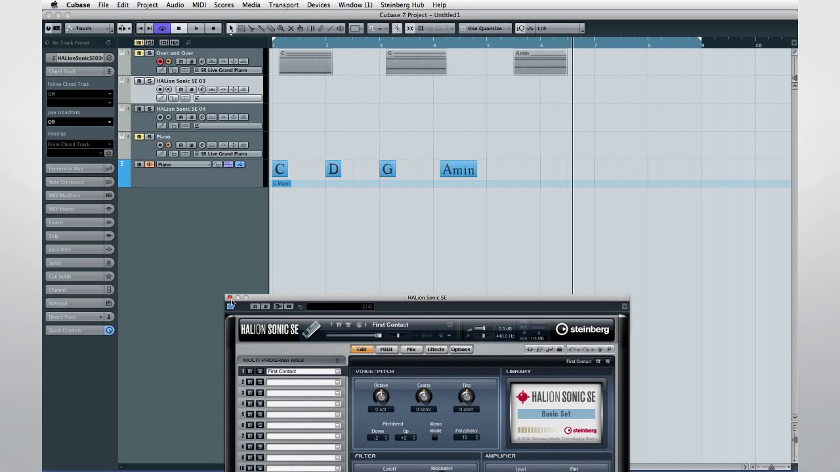Toggle acoustic feedback on chord track

point(149,165)
